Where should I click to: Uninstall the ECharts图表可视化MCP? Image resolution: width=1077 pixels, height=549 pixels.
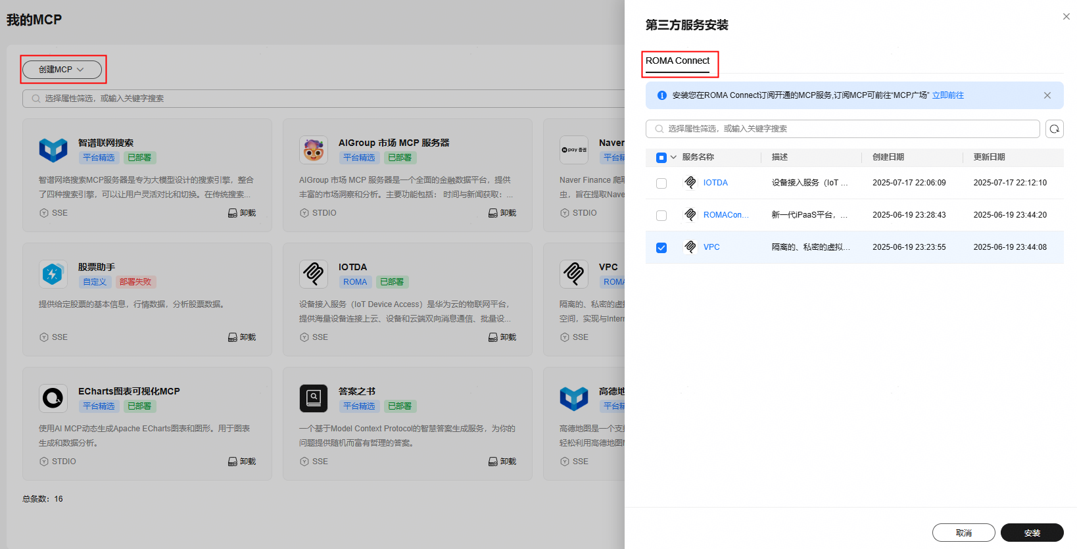tap(242, 462)
